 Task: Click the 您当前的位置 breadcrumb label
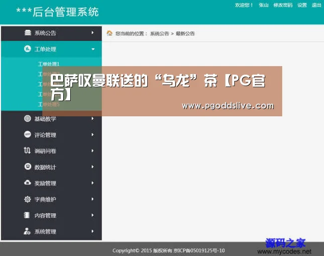point(131,33)
